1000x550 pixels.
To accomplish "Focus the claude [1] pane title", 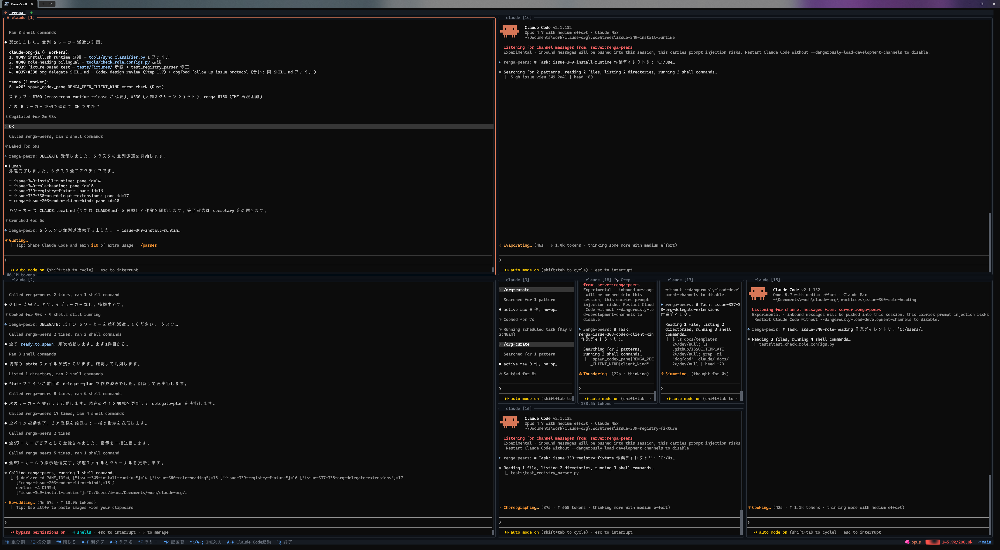I will pyautogui.click(x=23, y=18).
